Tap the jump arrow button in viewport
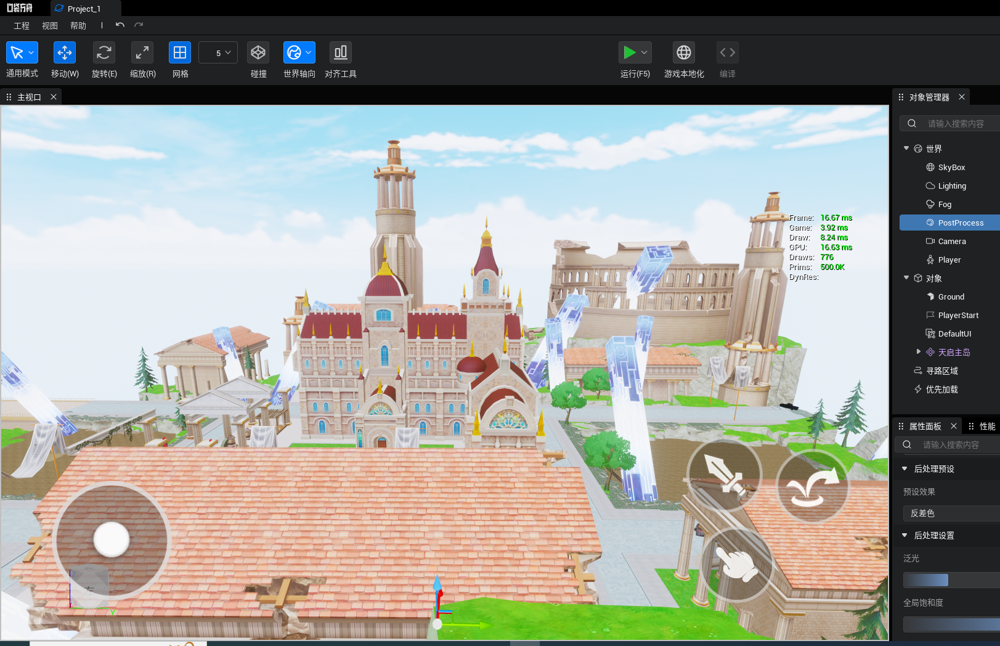This screenshot has width=1000, height=646. point(813,486)
